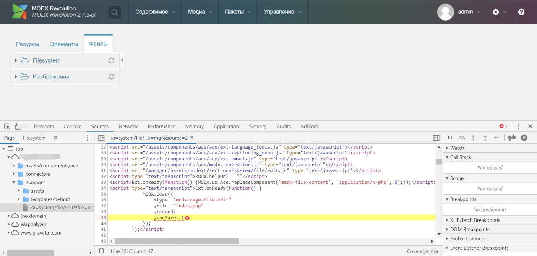Click the pretty print braces icon
The height and width of the screenshot is (256, 537).
(x=102, y=251)
